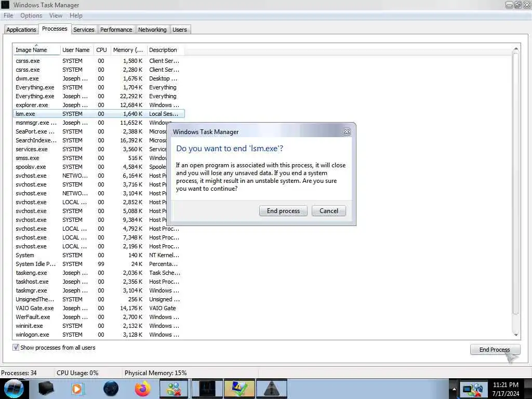The width and height of the screenshot is (532, 399).
Task: Click End Process button at window bottom
Action: coord(495,350)
